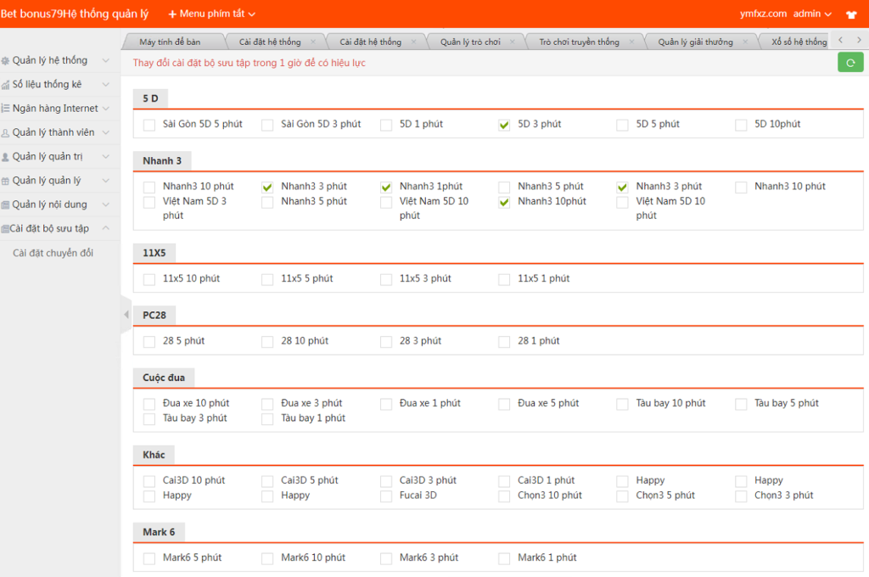The width and height of the screenshot is (869, 577).
Task: Tick the Fucai 3D checkbox
Action: 386,496
